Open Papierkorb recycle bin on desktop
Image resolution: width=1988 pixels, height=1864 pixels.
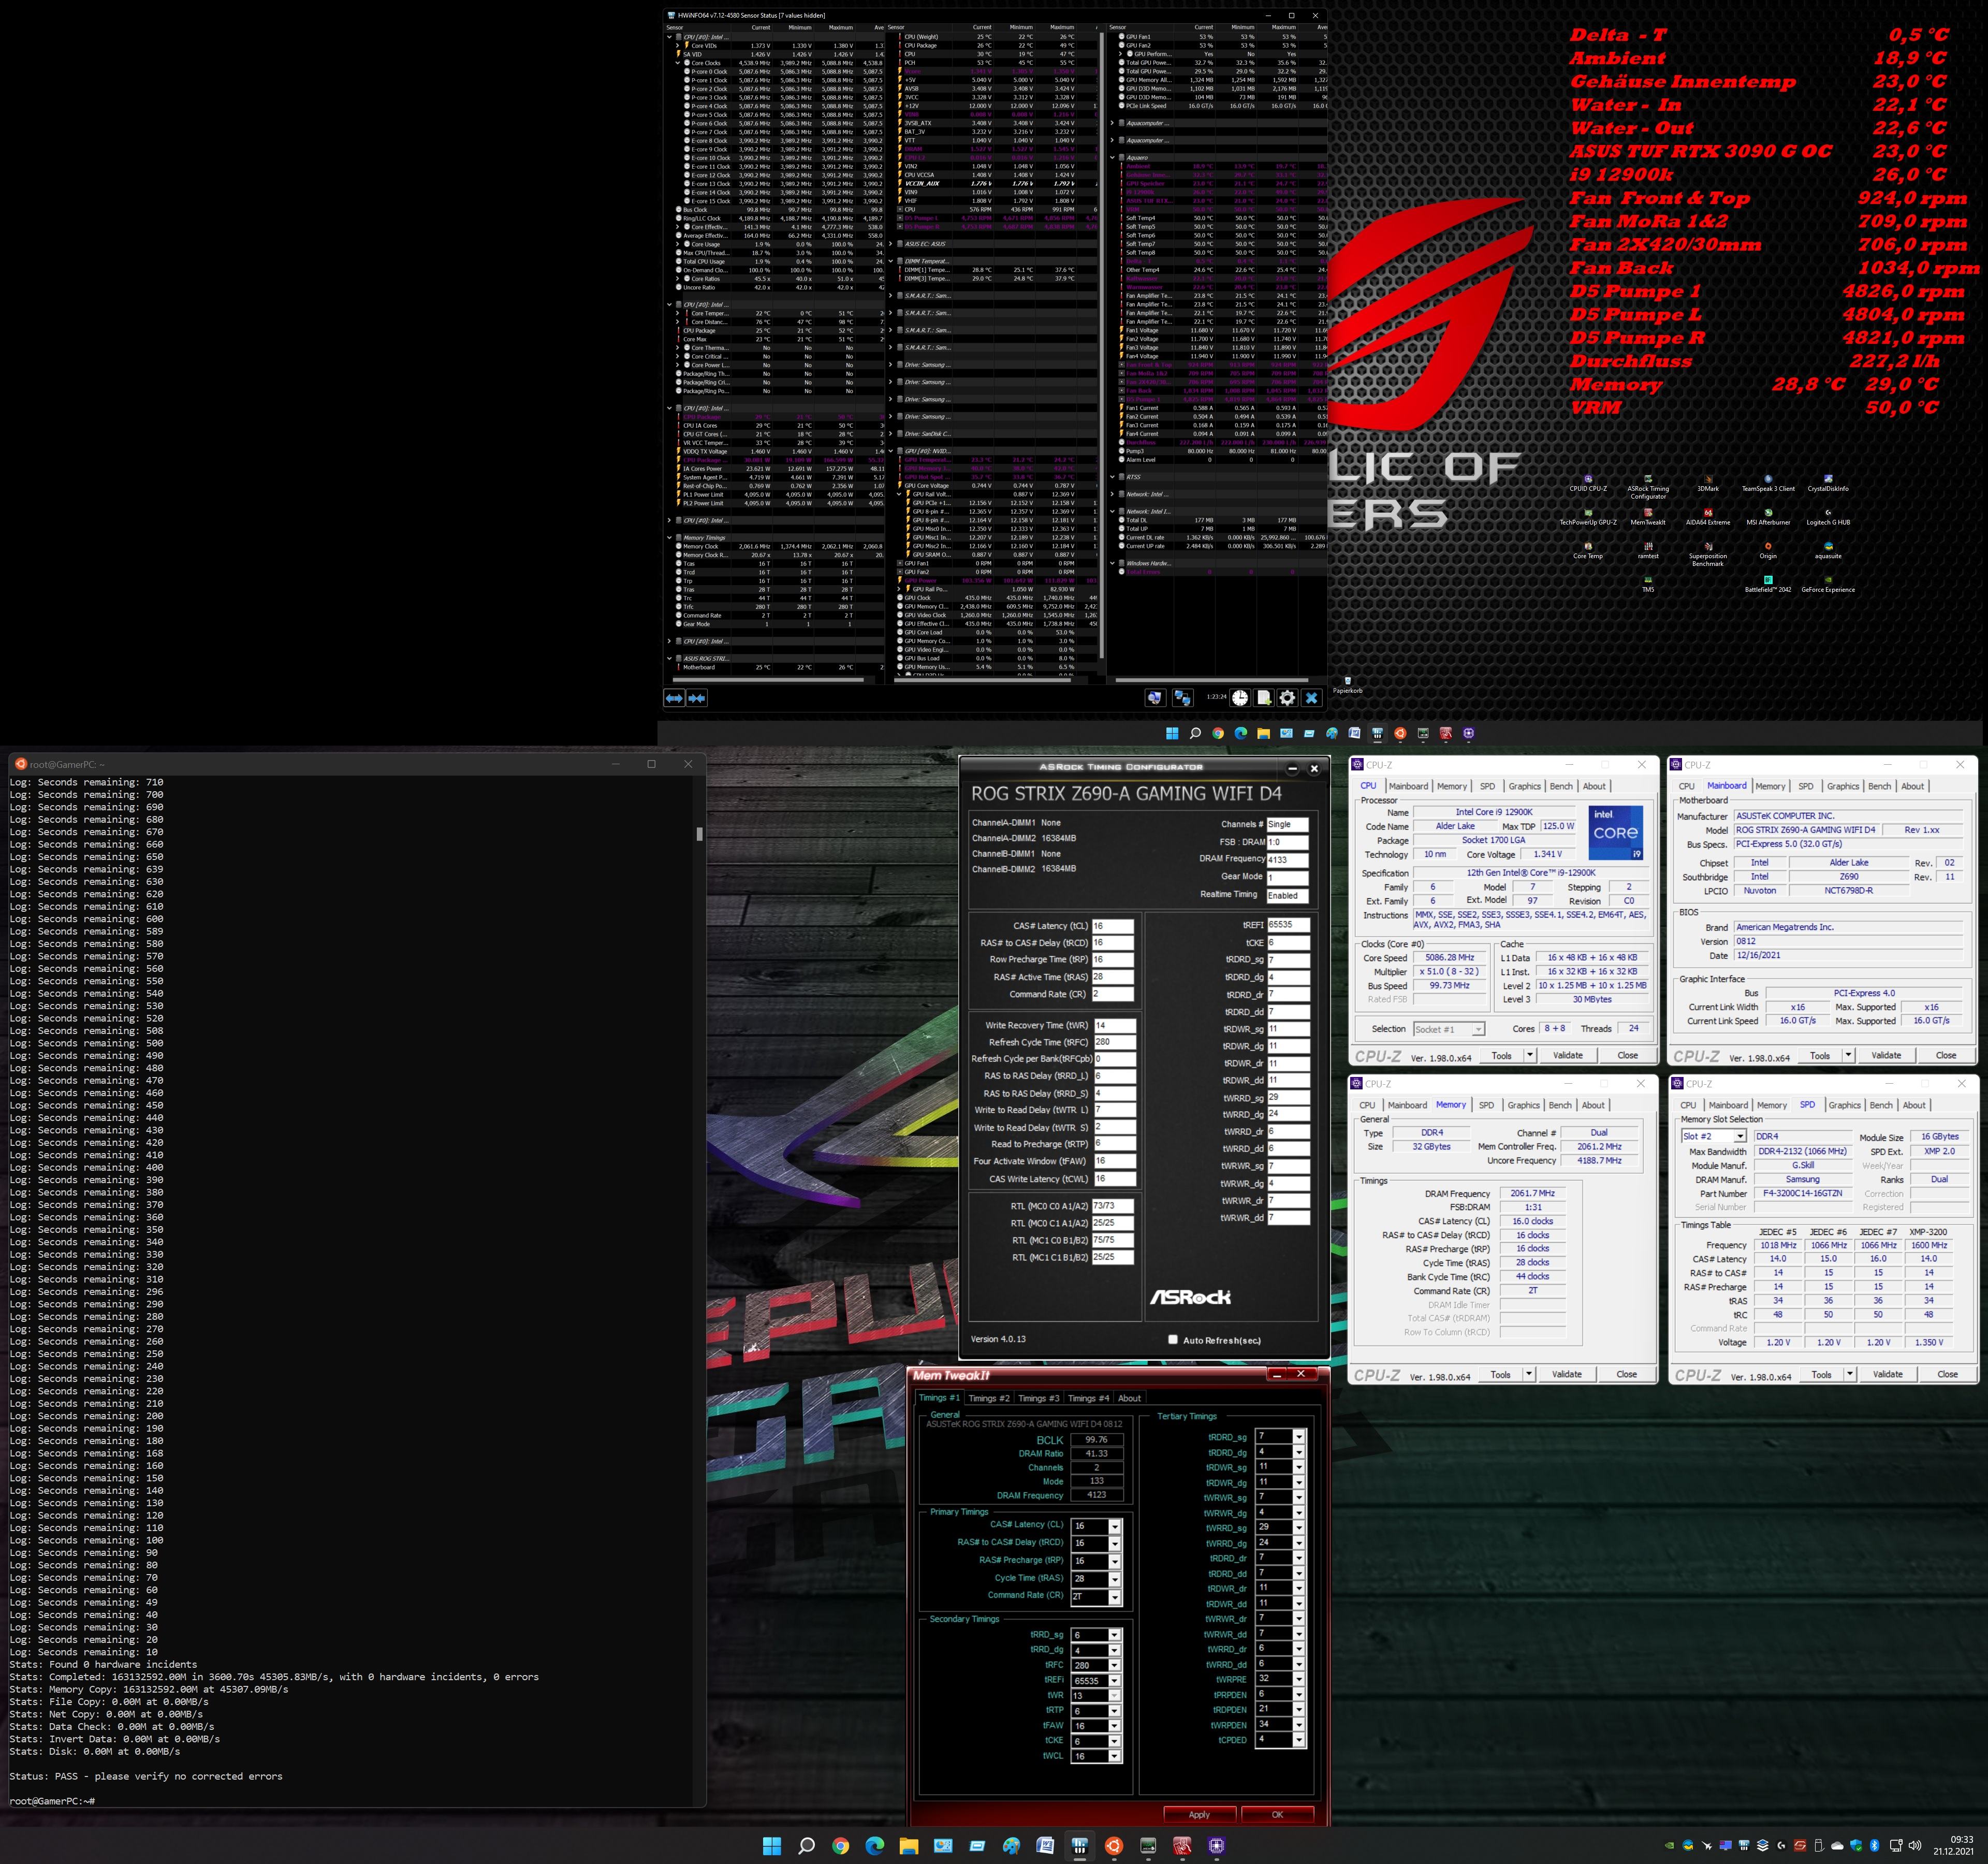click(x=1347, y=684)
